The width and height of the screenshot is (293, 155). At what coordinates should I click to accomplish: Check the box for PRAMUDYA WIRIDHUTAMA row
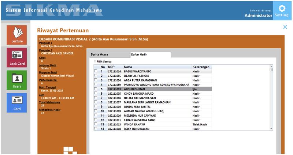[96, 84]
